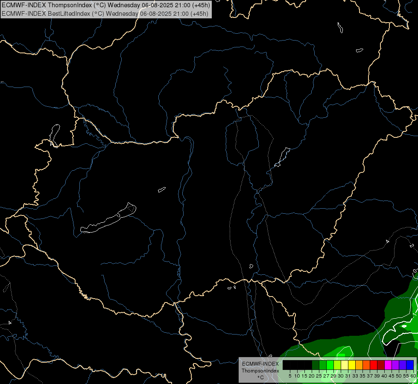This screenshot has height=384, width=418.
Task: Click the medium green 25–27 legend swatch
Action: (x=323, y=365)
